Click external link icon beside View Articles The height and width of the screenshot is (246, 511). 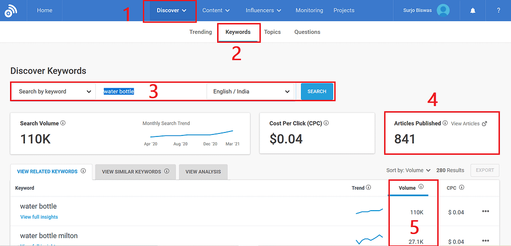coord(484,123)
